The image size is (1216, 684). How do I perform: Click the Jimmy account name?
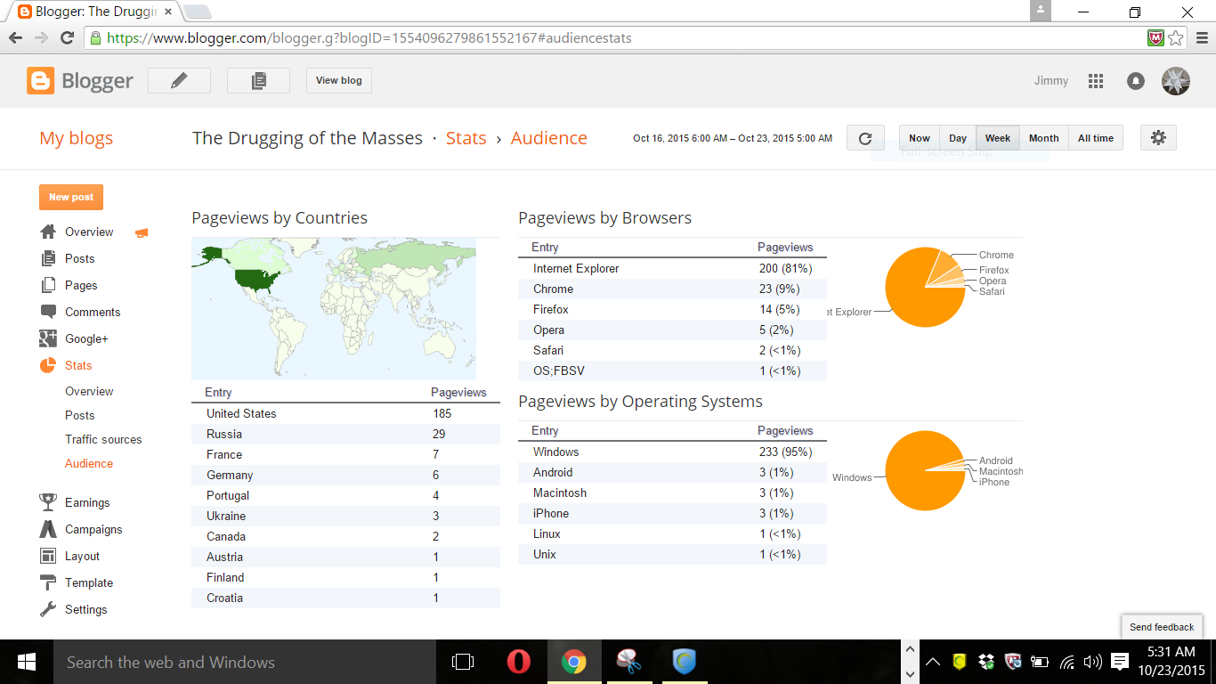pyautogui.click(x=1051, y=81)
